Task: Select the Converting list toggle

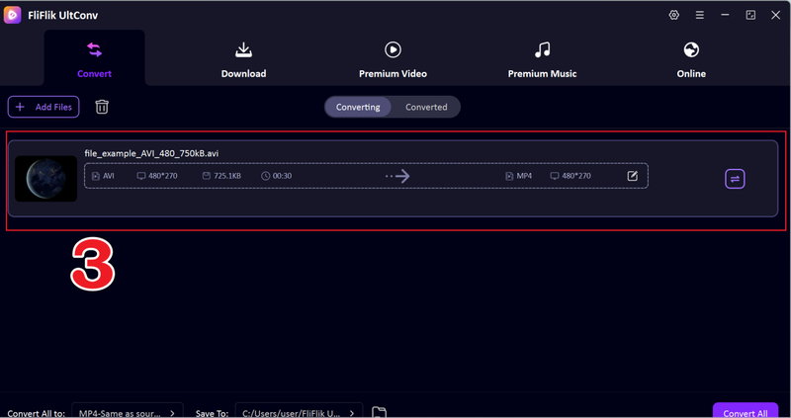Action: click(358, 107)
